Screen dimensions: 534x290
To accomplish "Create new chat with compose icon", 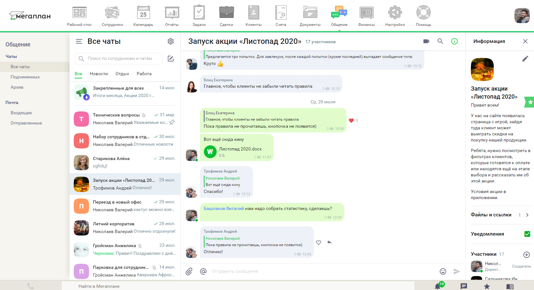I will (x=171, y=59).
